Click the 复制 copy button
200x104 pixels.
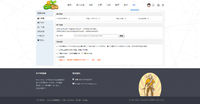121,36
